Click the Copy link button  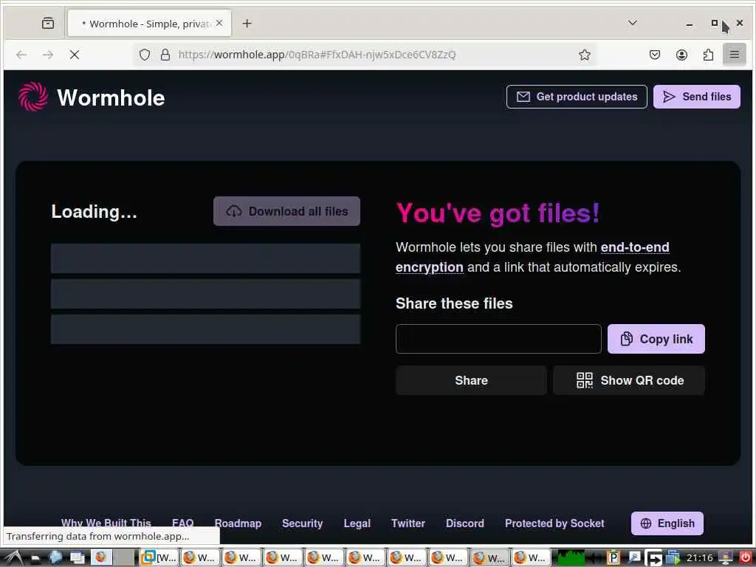(x=656, y=339)
